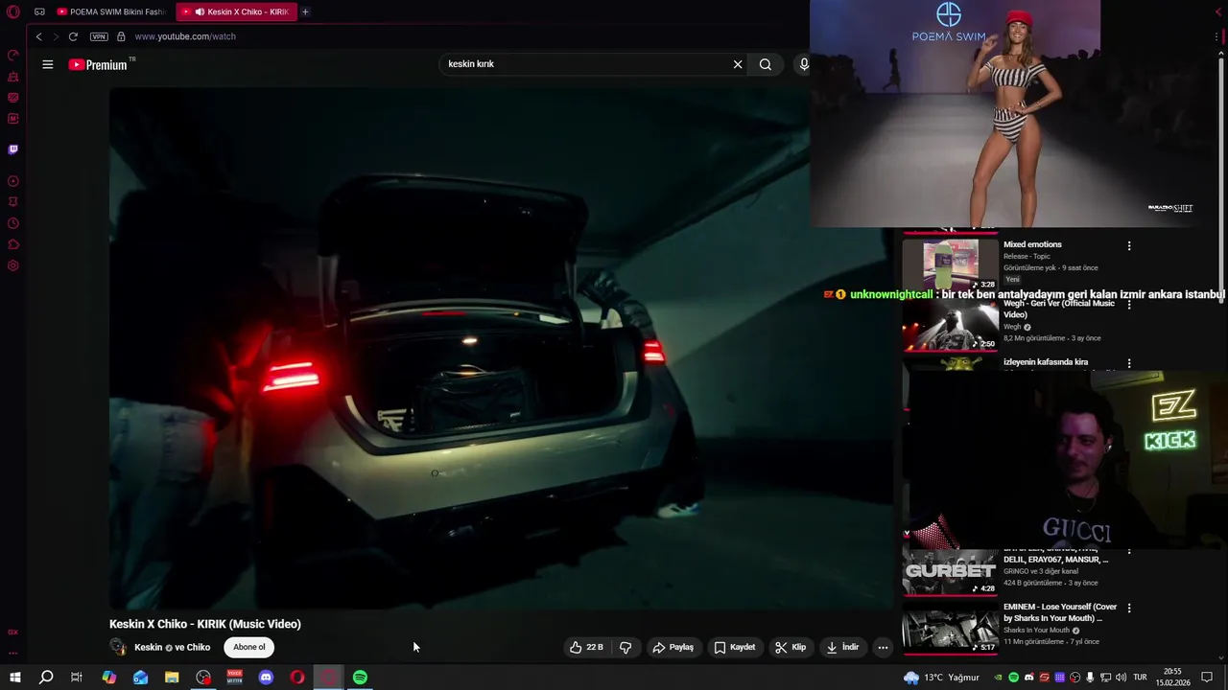Subscribe using the Abone ol button
Viewport: 1228px width, 690px height.
coord(249,647)
